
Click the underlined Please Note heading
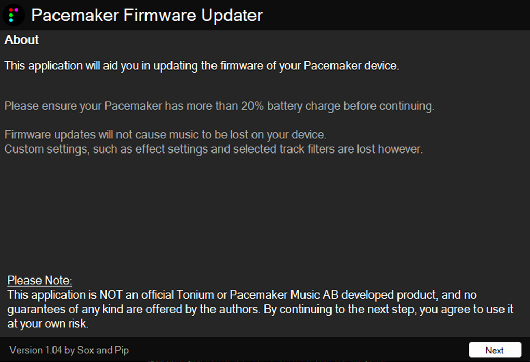click(x=39, y=281)
